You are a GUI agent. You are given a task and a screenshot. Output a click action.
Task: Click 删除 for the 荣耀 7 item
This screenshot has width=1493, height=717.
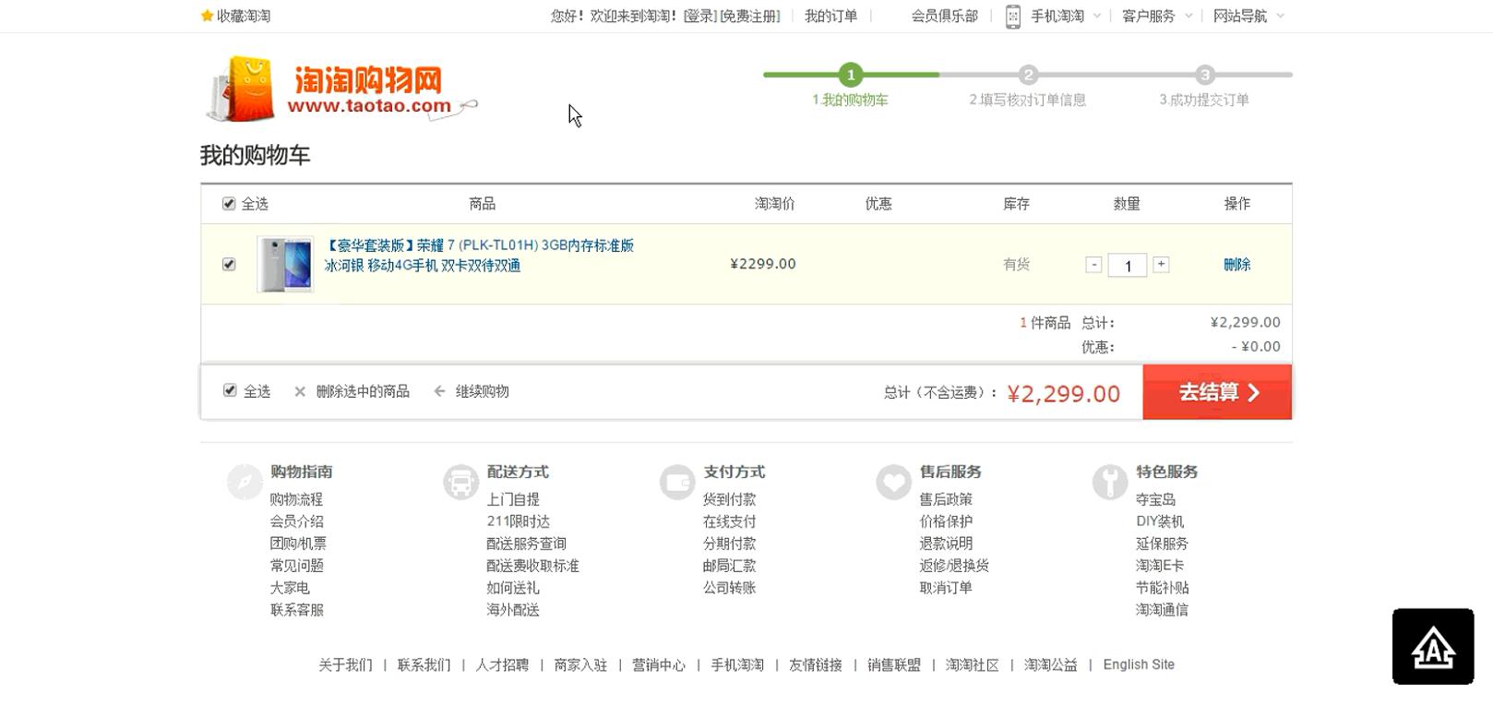point(1236,265)
